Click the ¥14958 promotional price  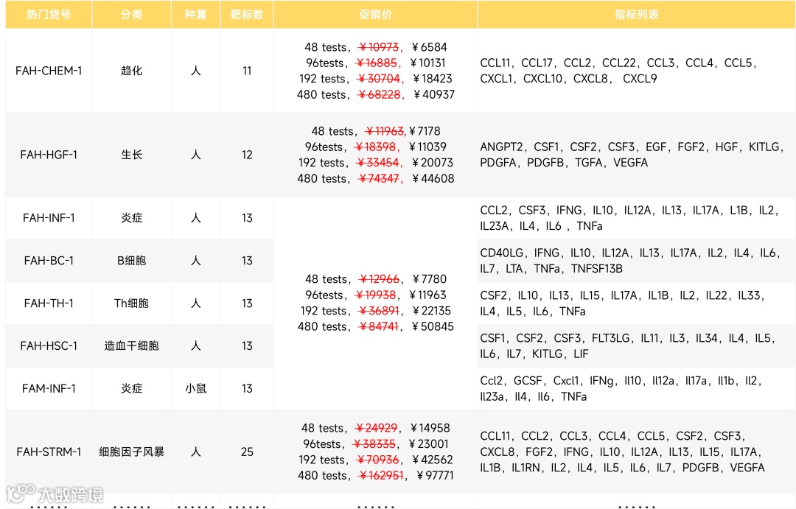coord(430,428)
